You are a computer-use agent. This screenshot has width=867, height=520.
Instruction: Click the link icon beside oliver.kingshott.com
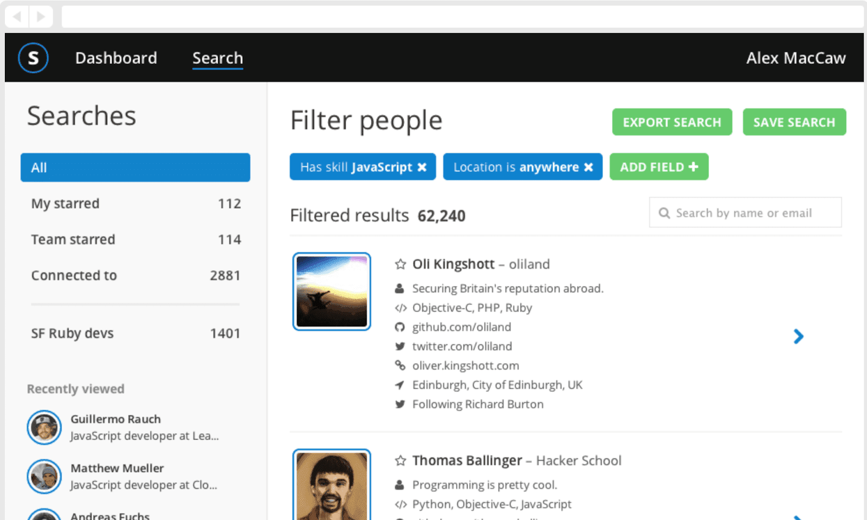coord(400,365)
